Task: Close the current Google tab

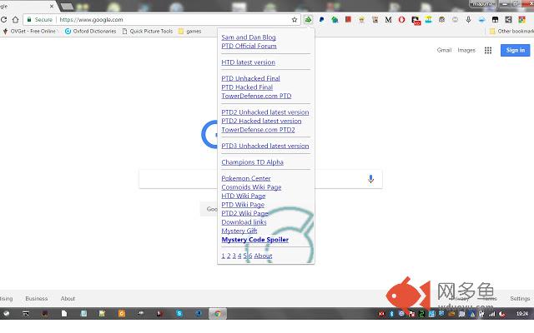Action: coord(52,6)
